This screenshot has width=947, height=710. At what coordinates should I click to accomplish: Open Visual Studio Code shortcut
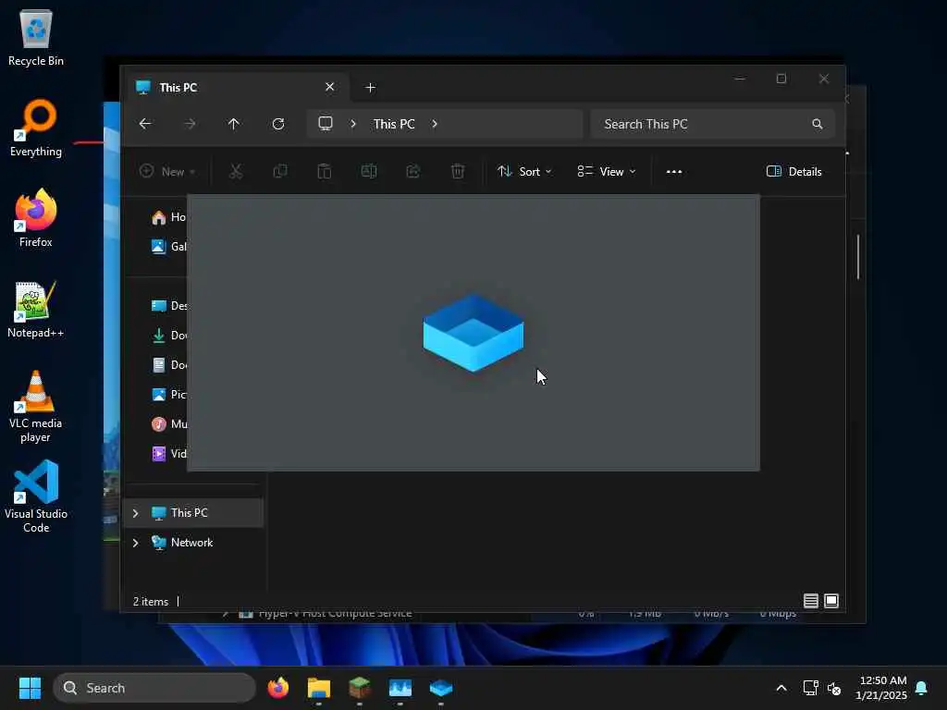[x=36, y=496]
